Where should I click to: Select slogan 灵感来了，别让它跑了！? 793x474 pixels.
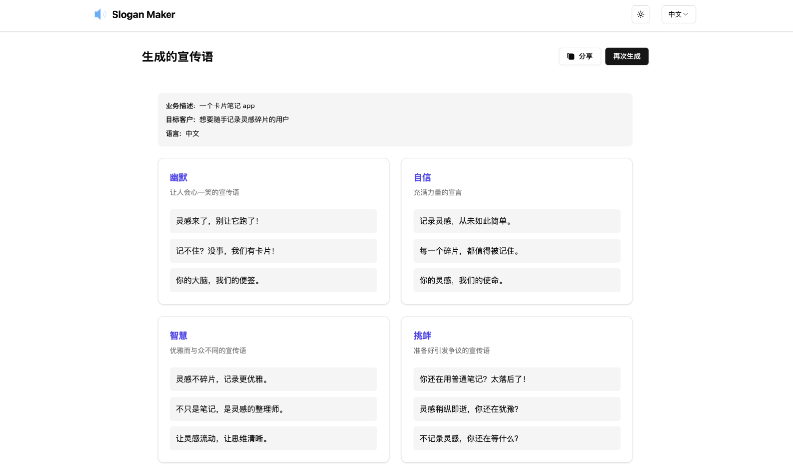273,221
